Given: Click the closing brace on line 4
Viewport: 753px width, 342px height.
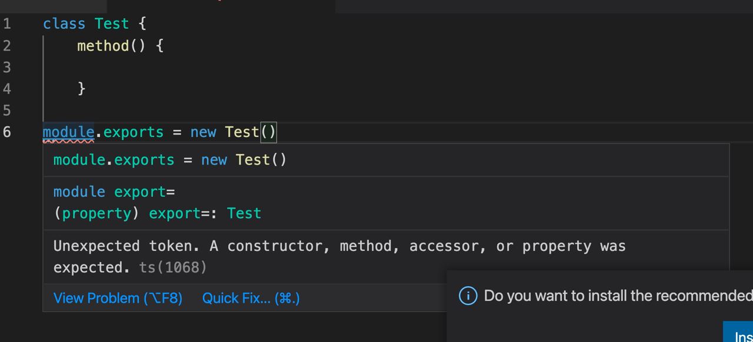Looking at the screenshot, I should 82,89.
